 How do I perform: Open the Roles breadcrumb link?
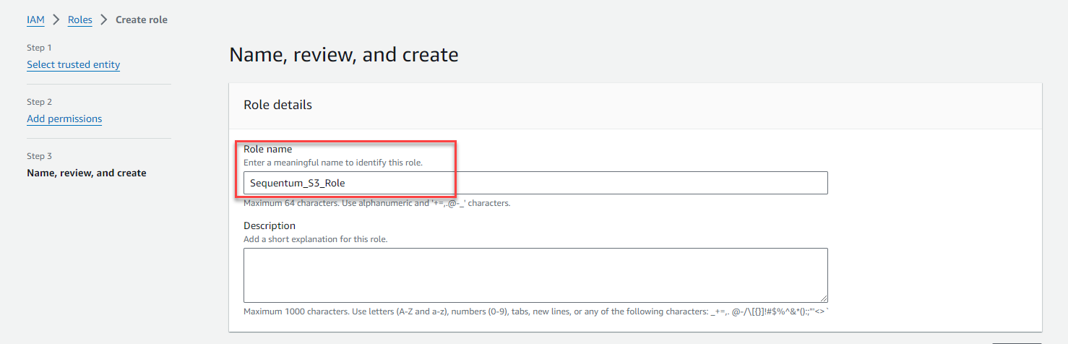pyautogui.click(x=80, y=20)
